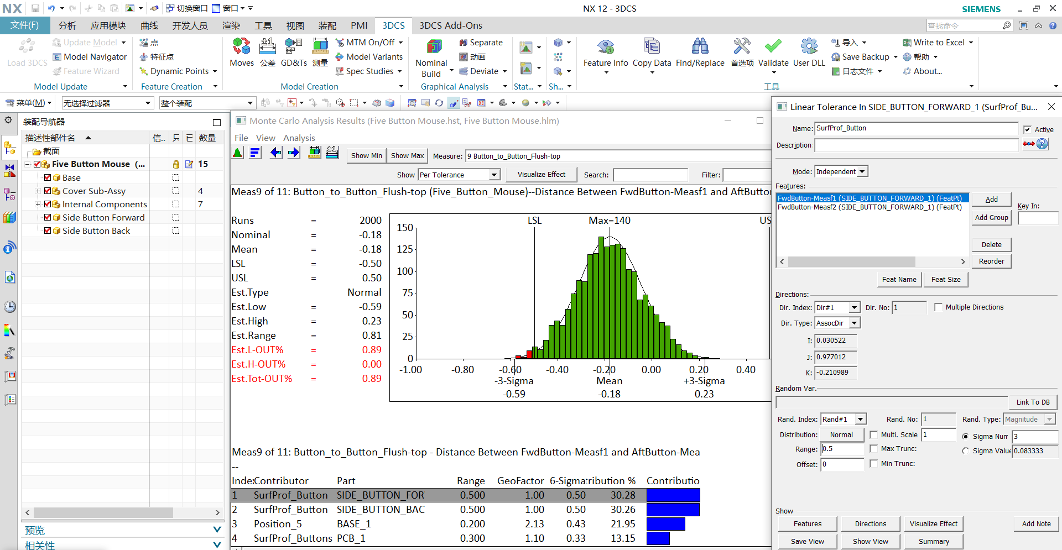Click the Validate checkmark icon
This screenshot has width=1062, height=550.
773,46
